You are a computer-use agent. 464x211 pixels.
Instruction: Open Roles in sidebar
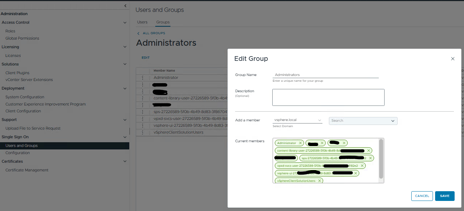[10, 31]
